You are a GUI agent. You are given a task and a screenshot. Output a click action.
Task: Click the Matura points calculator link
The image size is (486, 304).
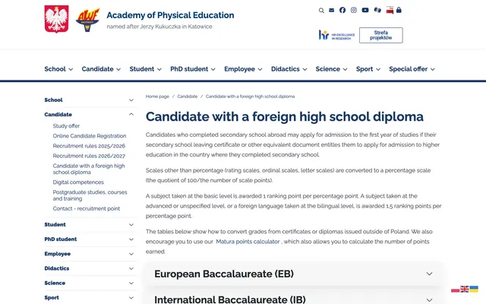[248, 242]
